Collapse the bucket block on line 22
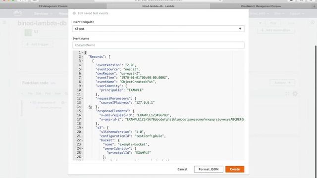This screenshot has width=317, height=178. point(82,140)
